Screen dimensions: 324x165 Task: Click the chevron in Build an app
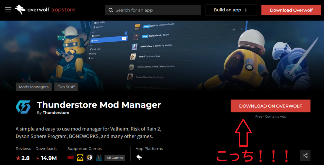pyautogui.click(x=246, y=10)
